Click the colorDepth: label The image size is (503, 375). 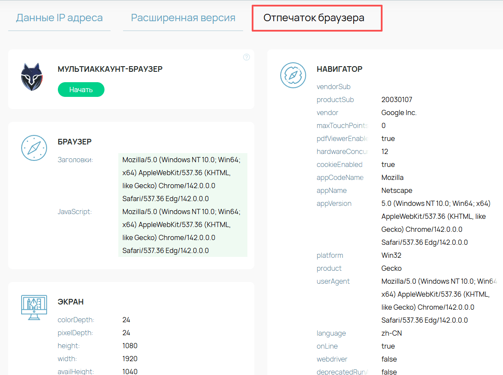click(x=76, y=320)
